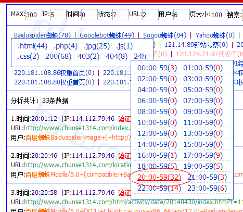Image resolution: width=243 pixels, height=212 pixels.
Task: Select hour 09:00-59(0)
Action: (x=203, y=111)
